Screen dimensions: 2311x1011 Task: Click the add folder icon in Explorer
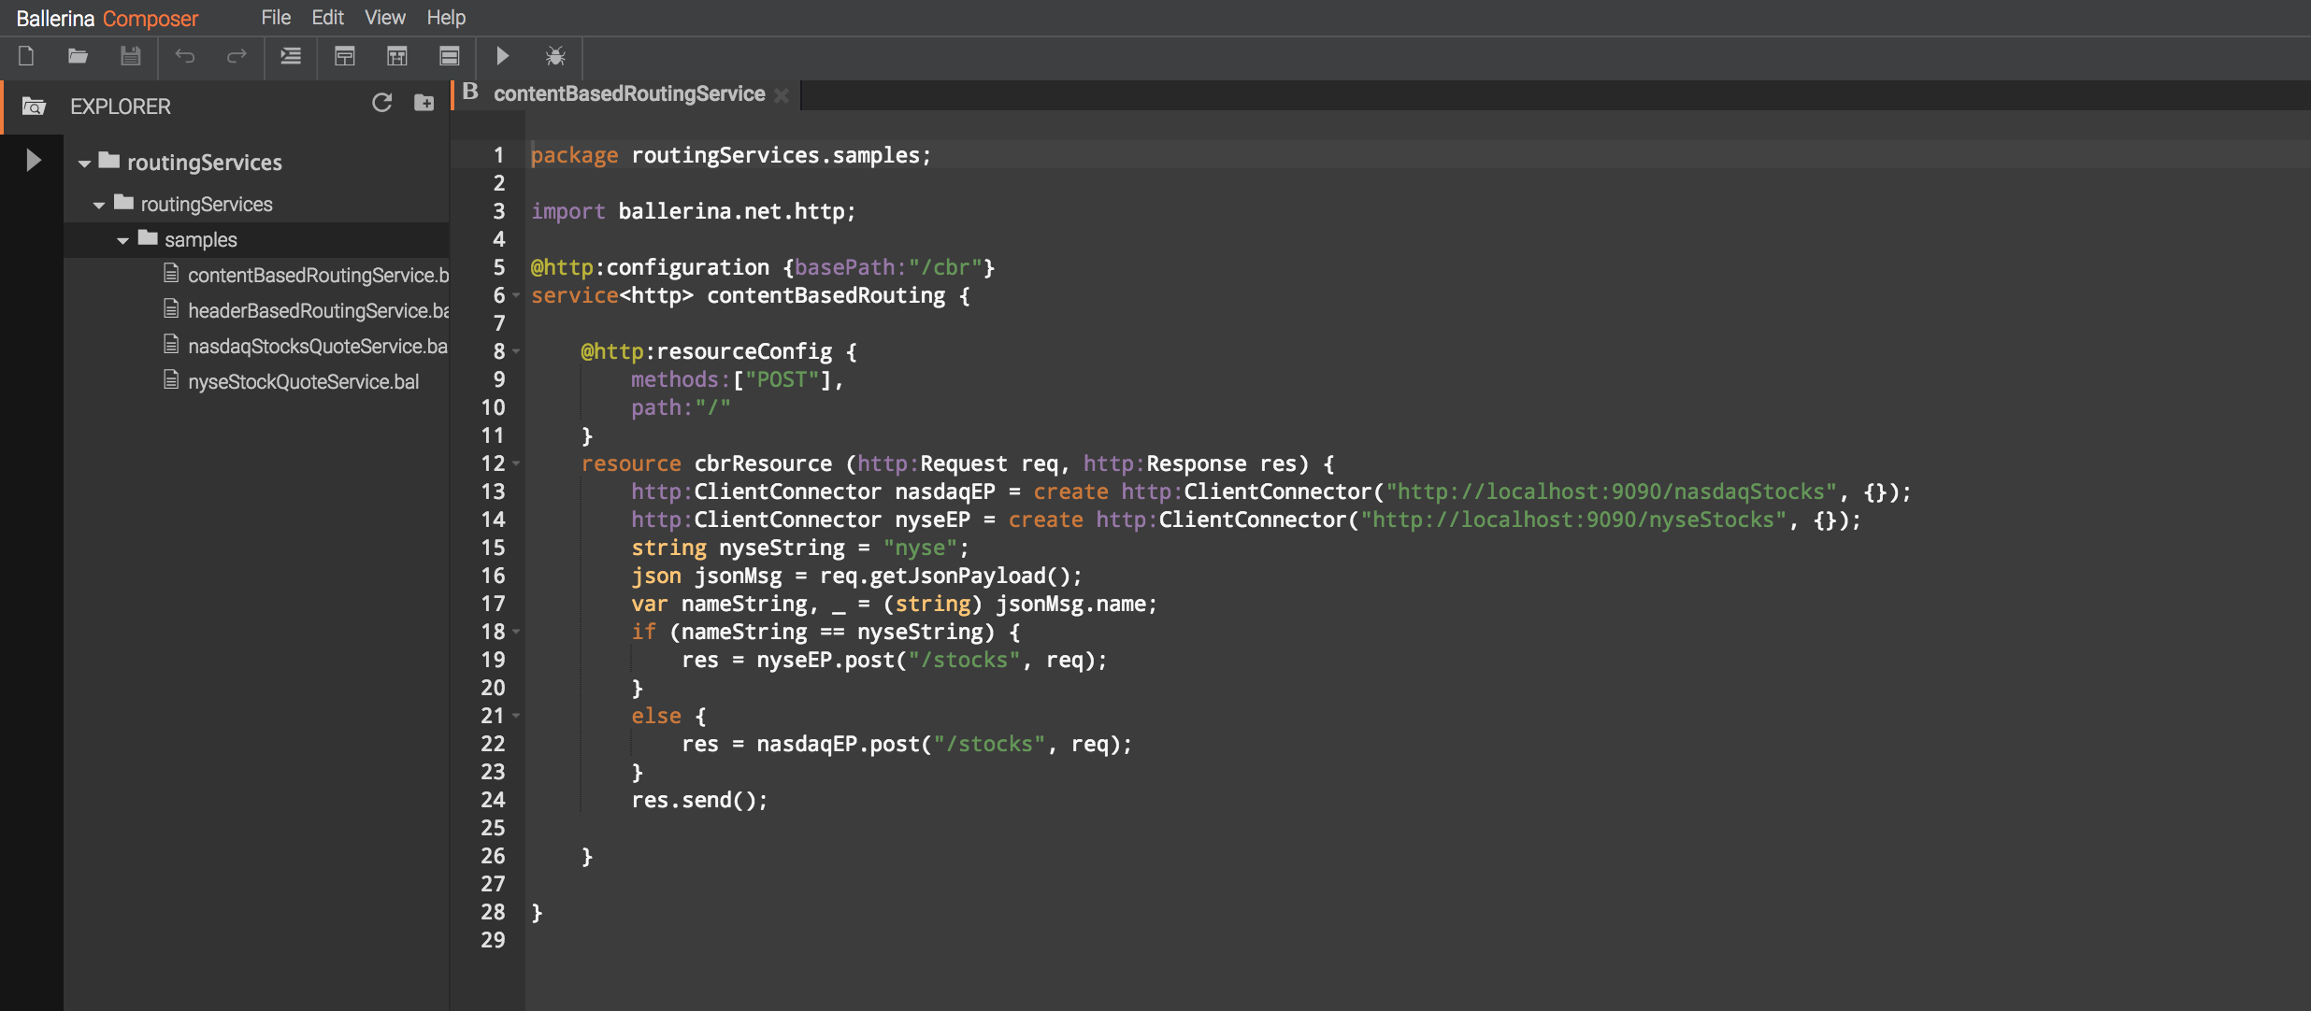point(424,103)
